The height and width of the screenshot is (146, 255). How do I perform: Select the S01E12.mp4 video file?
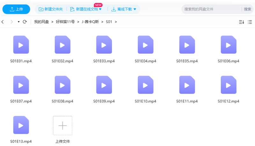[x=229, y=85]
